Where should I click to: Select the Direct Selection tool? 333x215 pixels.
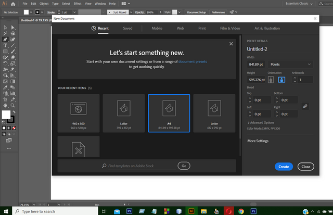12,28
